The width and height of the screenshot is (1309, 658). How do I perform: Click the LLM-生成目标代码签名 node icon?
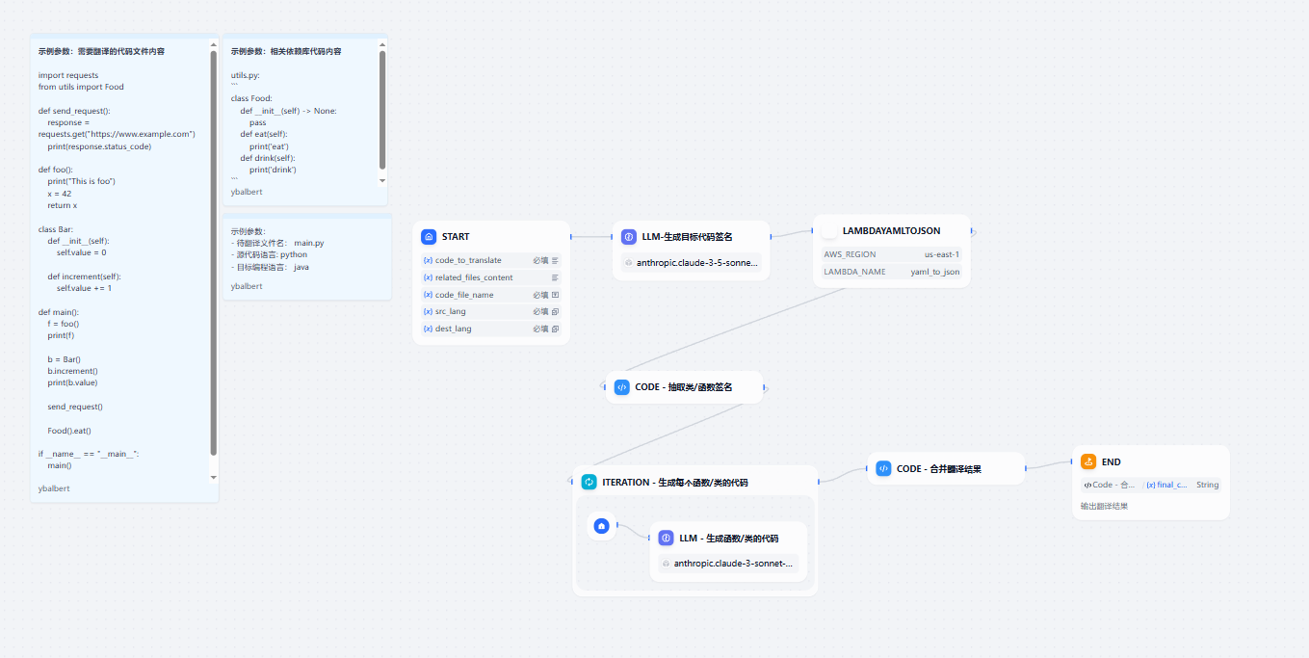point(629,237)
